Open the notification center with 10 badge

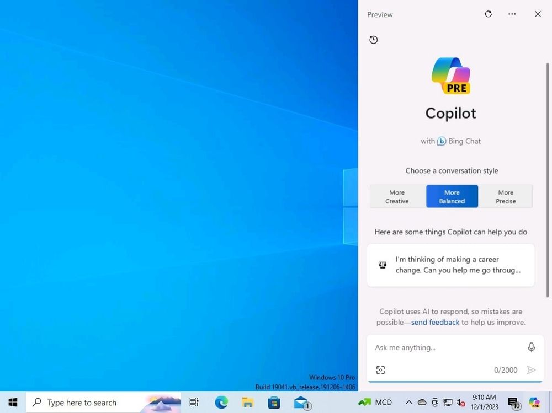pos(513,403)
